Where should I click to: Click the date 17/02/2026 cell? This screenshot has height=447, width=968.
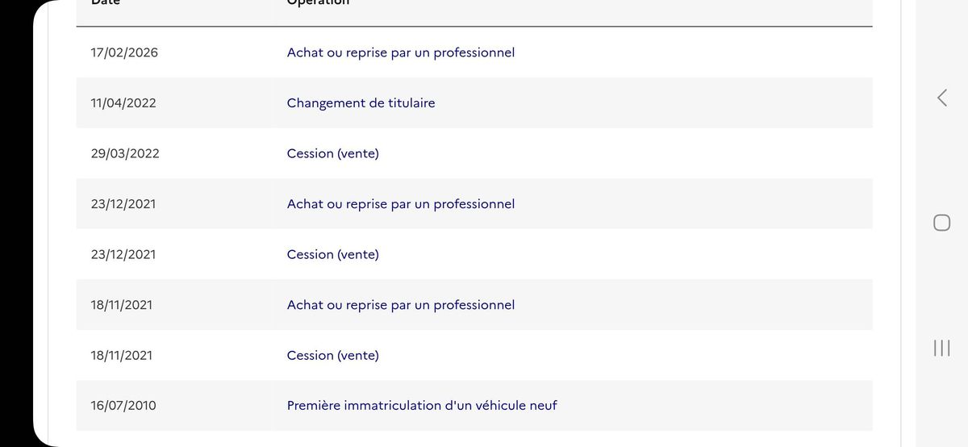point(124,52)
